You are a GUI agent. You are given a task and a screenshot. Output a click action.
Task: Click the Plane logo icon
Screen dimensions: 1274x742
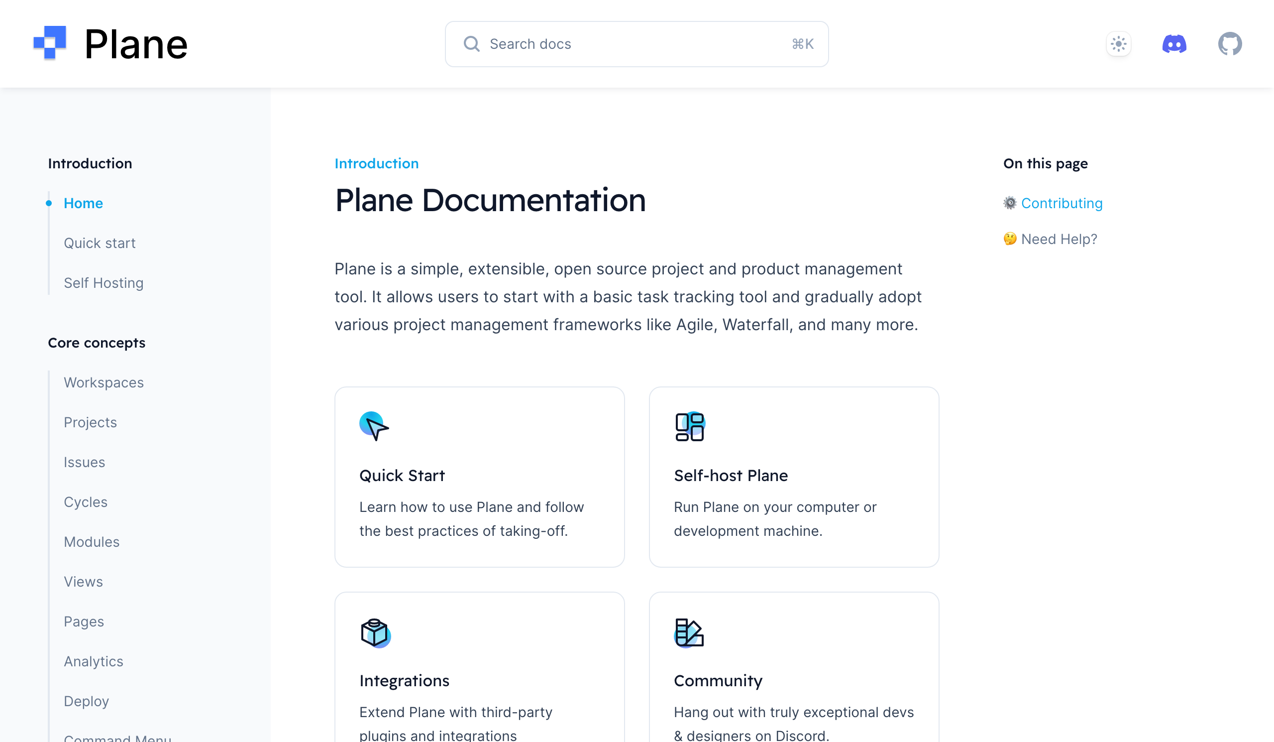pos(50,43)
